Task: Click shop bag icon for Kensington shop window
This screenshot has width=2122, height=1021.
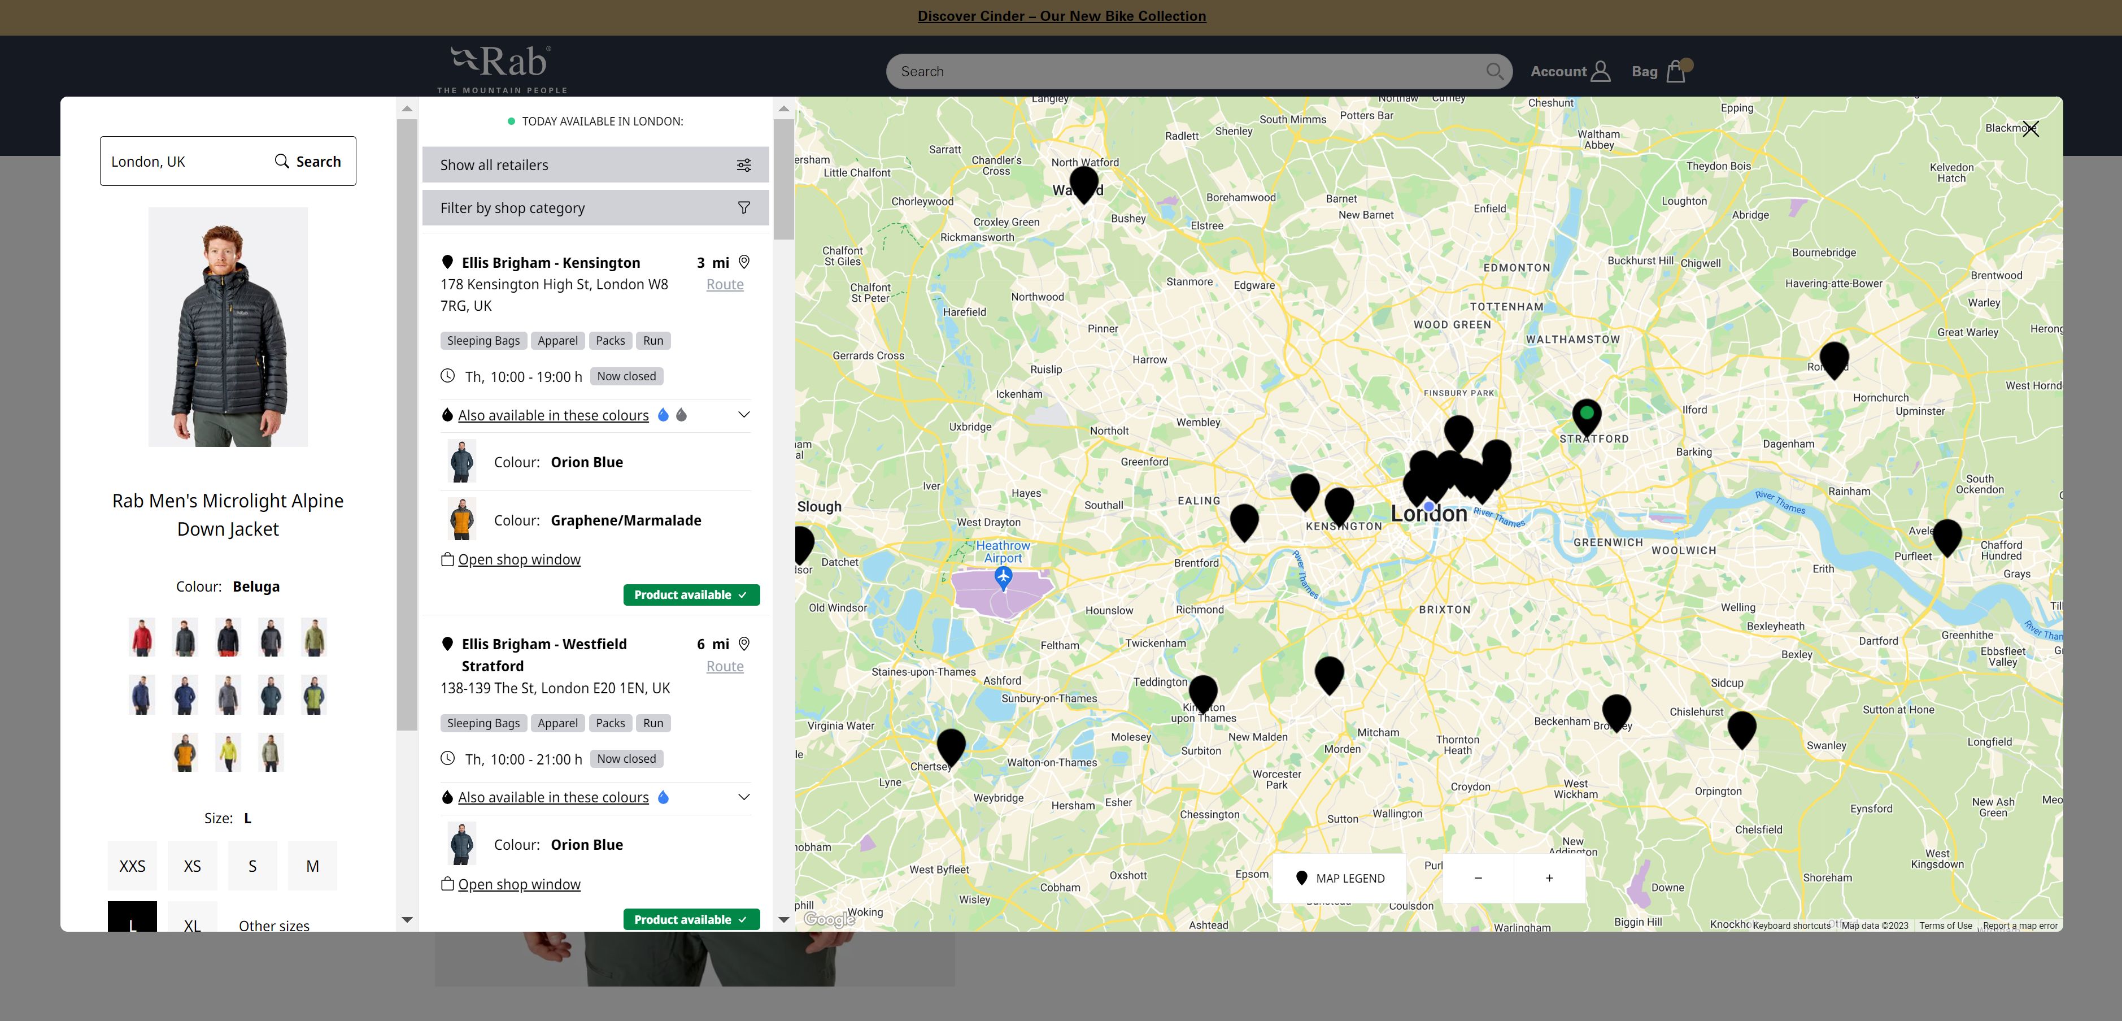Action: pyautogui.click(x=447, y=559)
